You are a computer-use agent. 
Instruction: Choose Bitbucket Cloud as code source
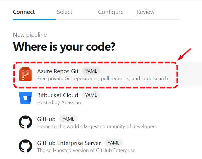click(58, 95)
